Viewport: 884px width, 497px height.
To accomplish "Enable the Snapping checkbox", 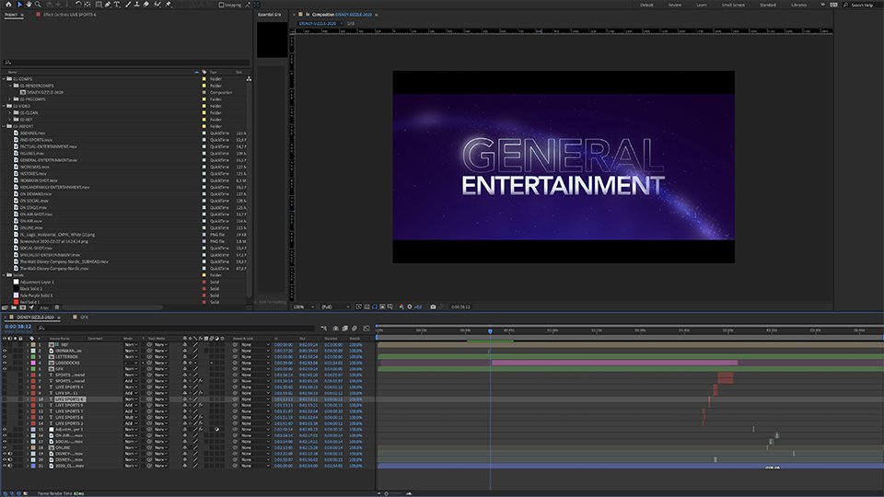I will (x=222, y=5).
